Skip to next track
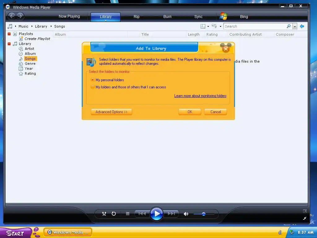Screen dimensions: 317x238 tap(171, 214)
